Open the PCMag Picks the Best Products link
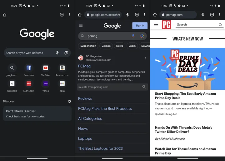The width and height of the screenshot is (225, 161). [105, 109]
